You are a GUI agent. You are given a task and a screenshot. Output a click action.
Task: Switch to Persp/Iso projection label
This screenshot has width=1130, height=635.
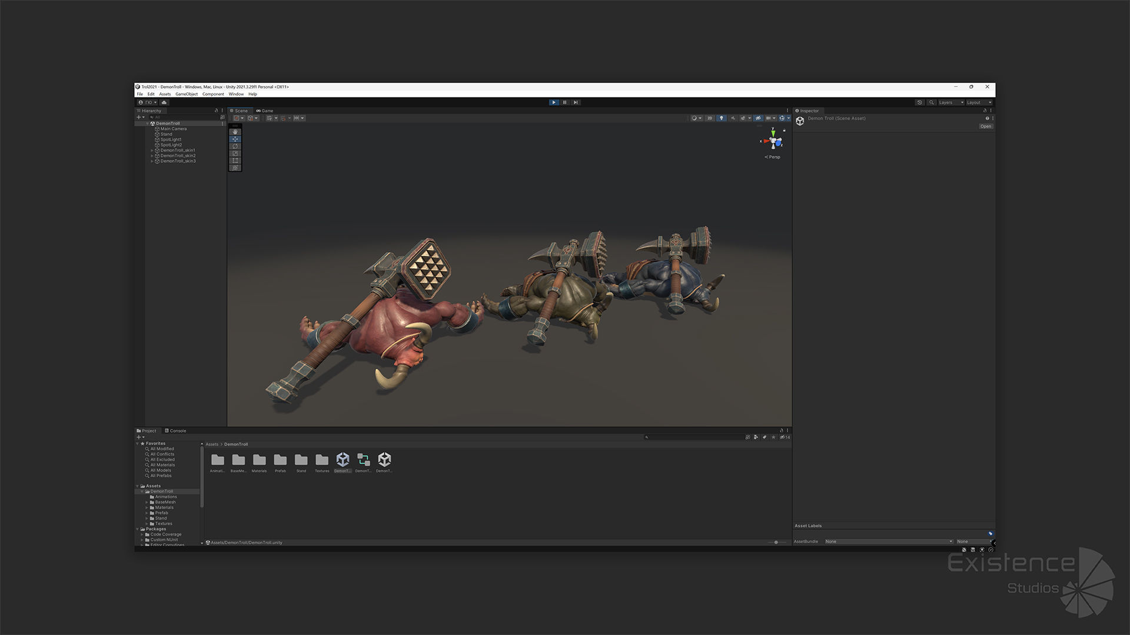[x=772, y=157]
